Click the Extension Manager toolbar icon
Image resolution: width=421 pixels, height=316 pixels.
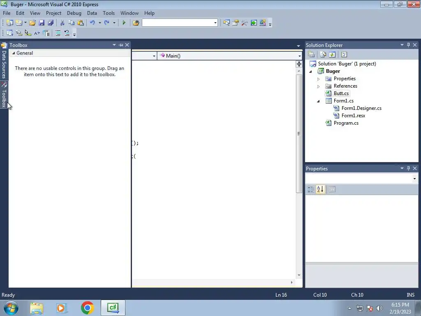pos(263,23)
